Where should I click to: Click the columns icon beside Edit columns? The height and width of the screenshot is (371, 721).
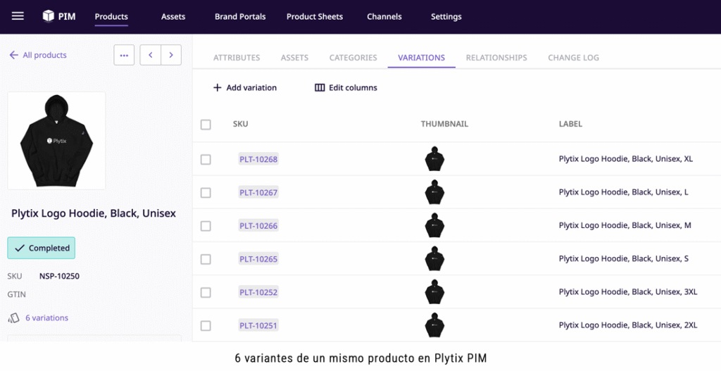pos(320,88)
